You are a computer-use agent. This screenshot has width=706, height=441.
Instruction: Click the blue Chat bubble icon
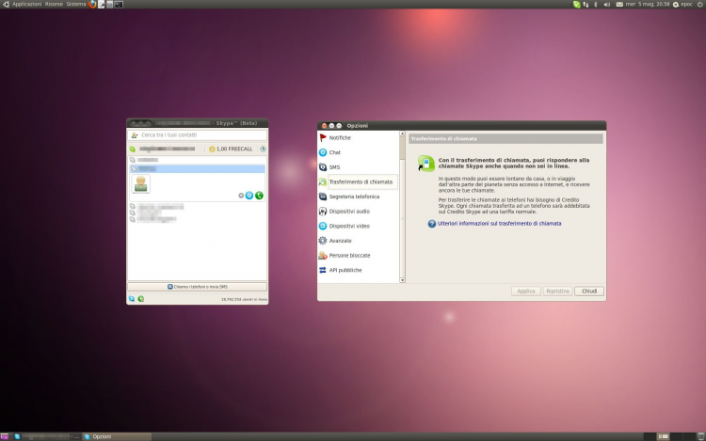click(323, 152)
